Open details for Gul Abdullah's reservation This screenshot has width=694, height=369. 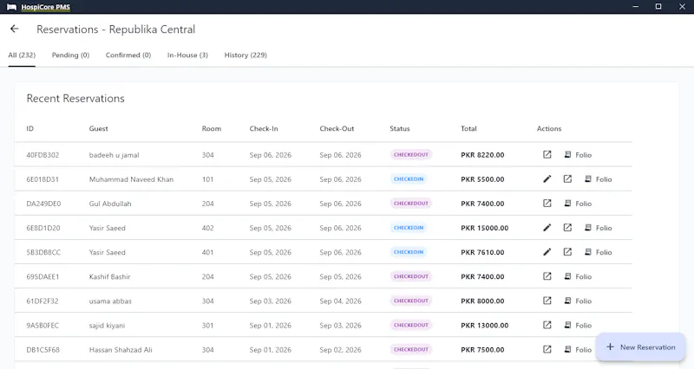pyautogui.click(x=547, y=204)
